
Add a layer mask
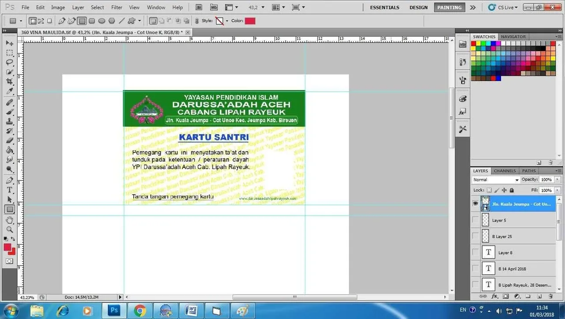[x=506, y=296]
